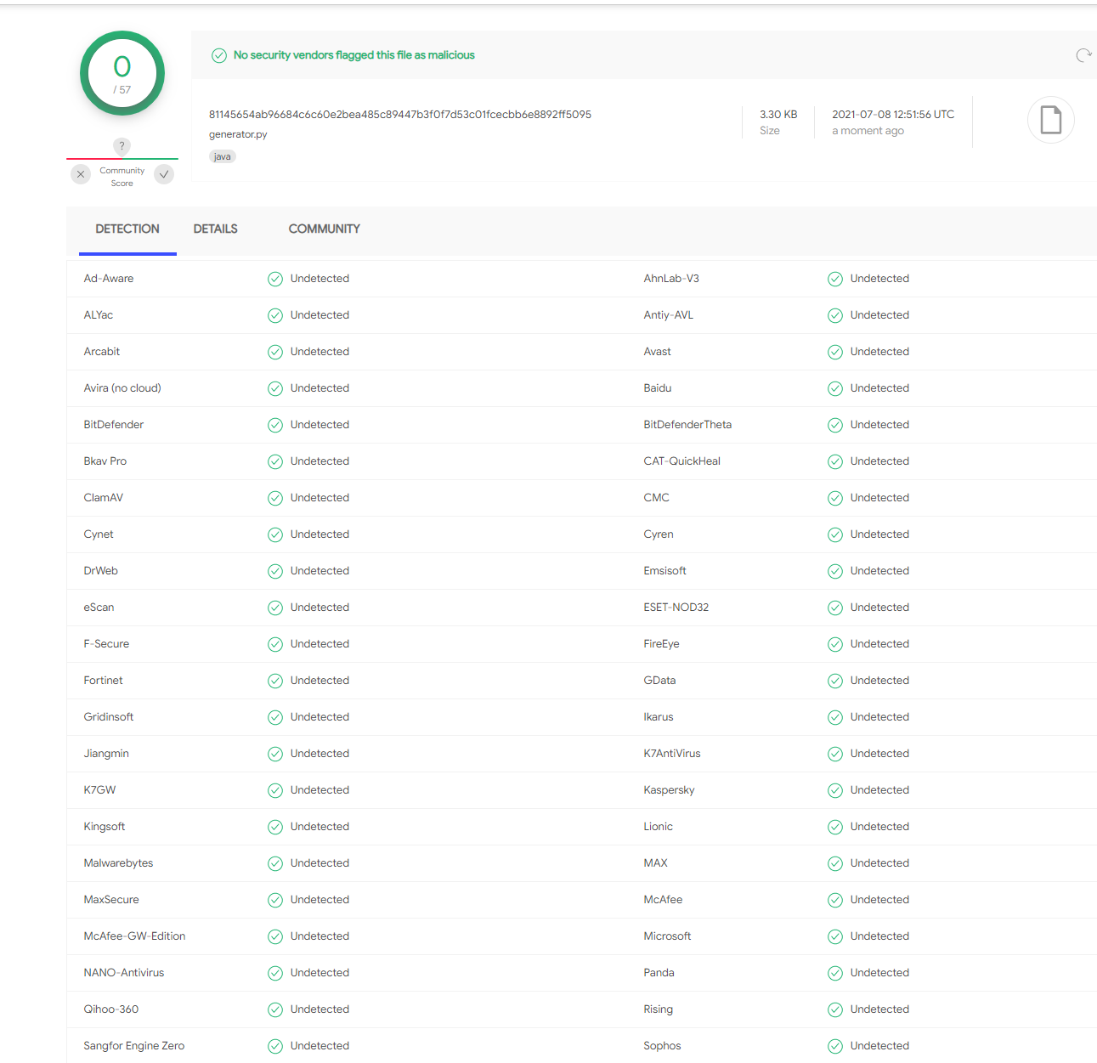
Task: Click the generator.py file name
Action: [x=238, y=134]
